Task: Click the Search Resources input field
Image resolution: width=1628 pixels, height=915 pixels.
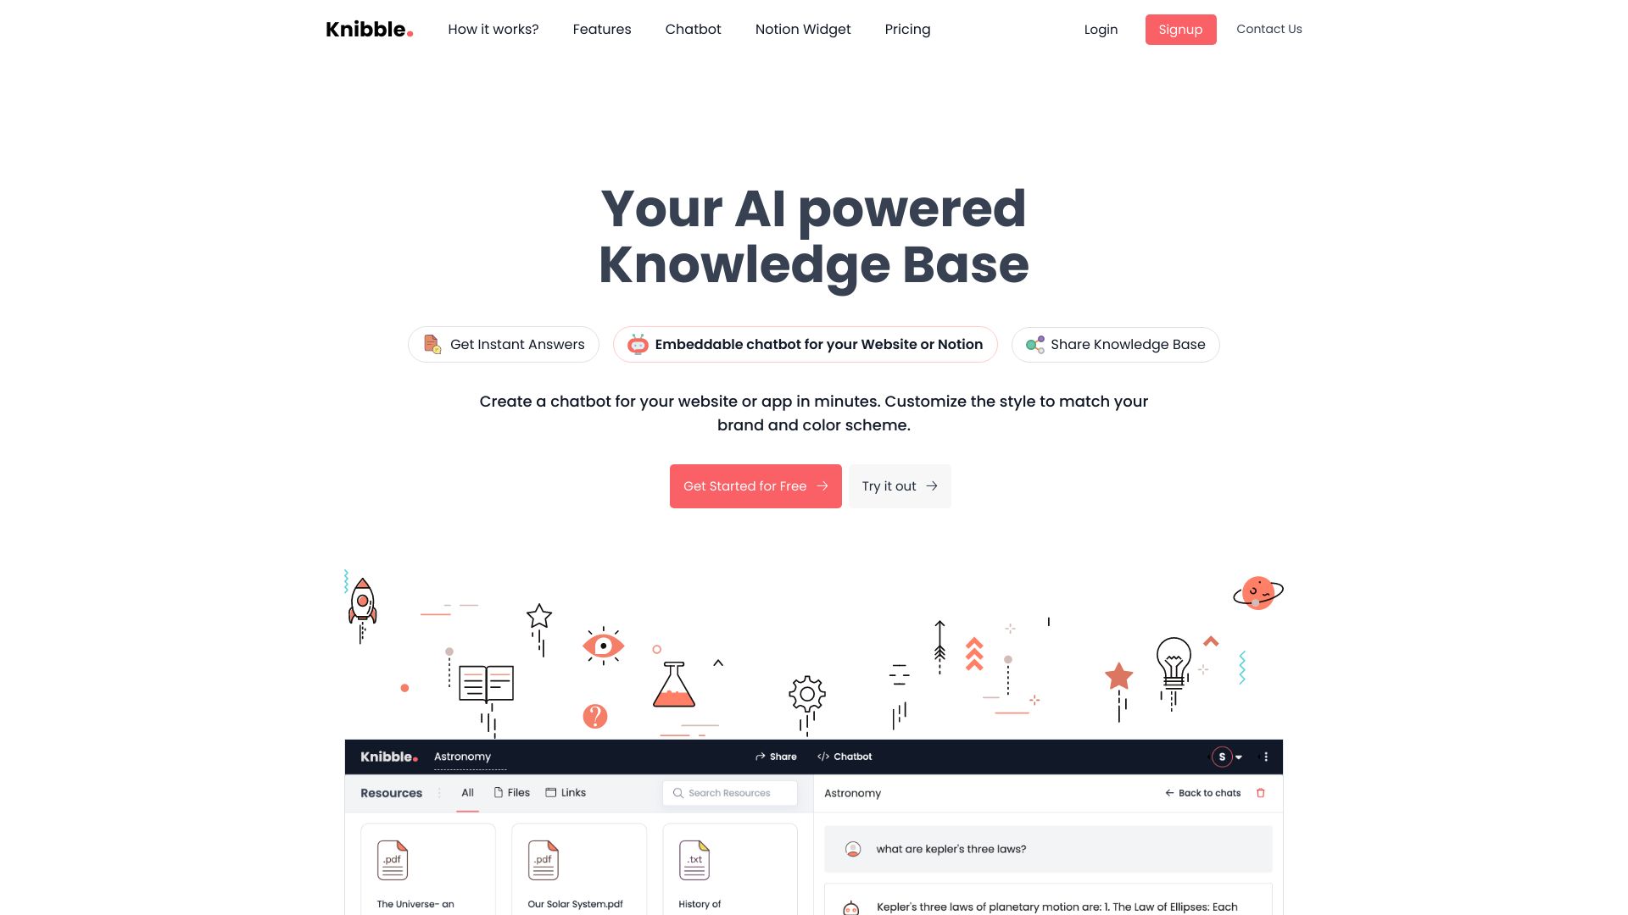Action: pos(730,792)
